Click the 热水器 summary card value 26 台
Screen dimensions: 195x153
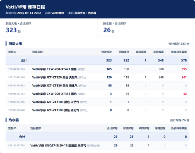(109, 30)
